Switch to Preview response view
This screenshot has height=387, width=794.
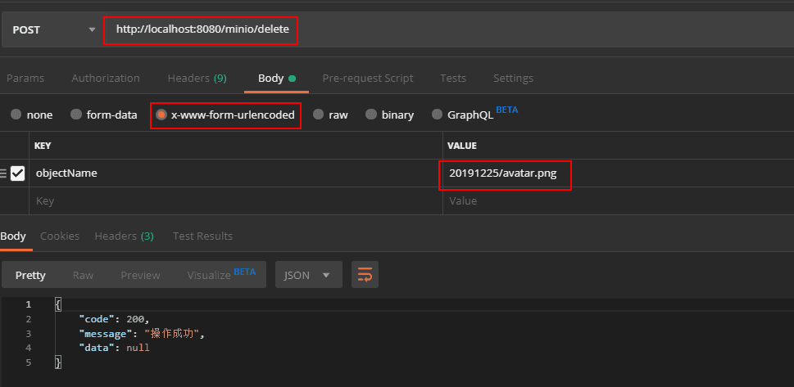coord(140,275)
